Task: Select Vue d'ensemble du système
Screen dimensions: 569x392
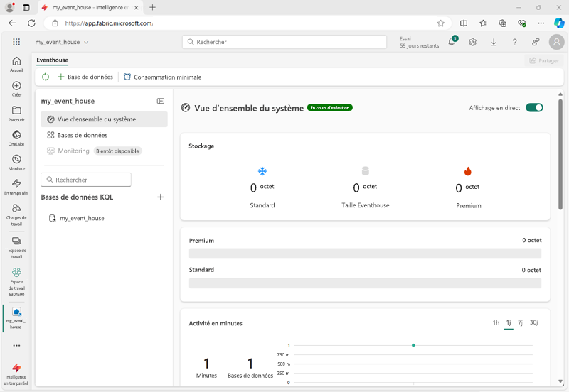Action: (x=104, y=119)
